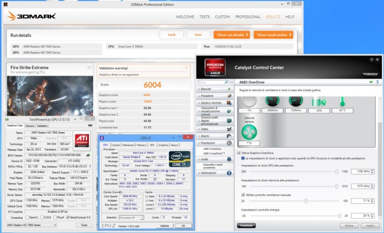The height and width of the screenshot is (233, 384).
Task: Open GPU selection dropdown in GPU-Z
Action: click(x=31, y=225)
